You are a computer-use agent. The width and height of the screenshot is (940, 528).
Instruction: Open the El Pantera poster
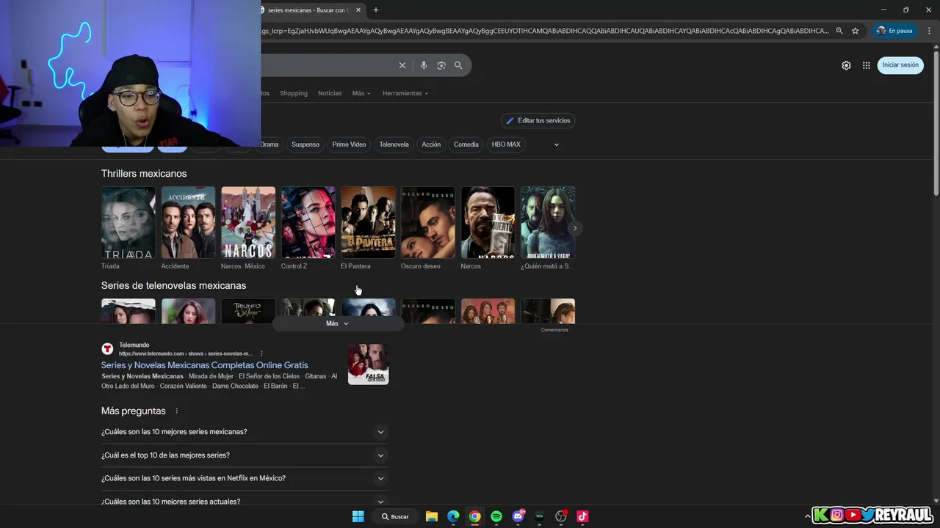pos(368,222)
